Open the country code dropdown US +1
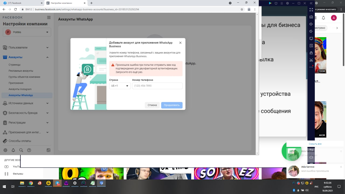Viewport: 345px width, 194px height. tap(120, 86)
